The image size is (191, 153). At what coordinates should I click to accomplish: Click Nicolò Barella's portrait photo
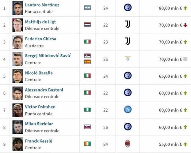(x=18, y=76)
